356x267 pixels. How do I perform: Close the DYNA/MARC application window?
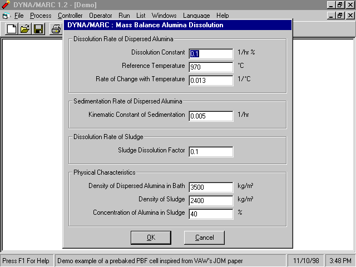point(350,5)
